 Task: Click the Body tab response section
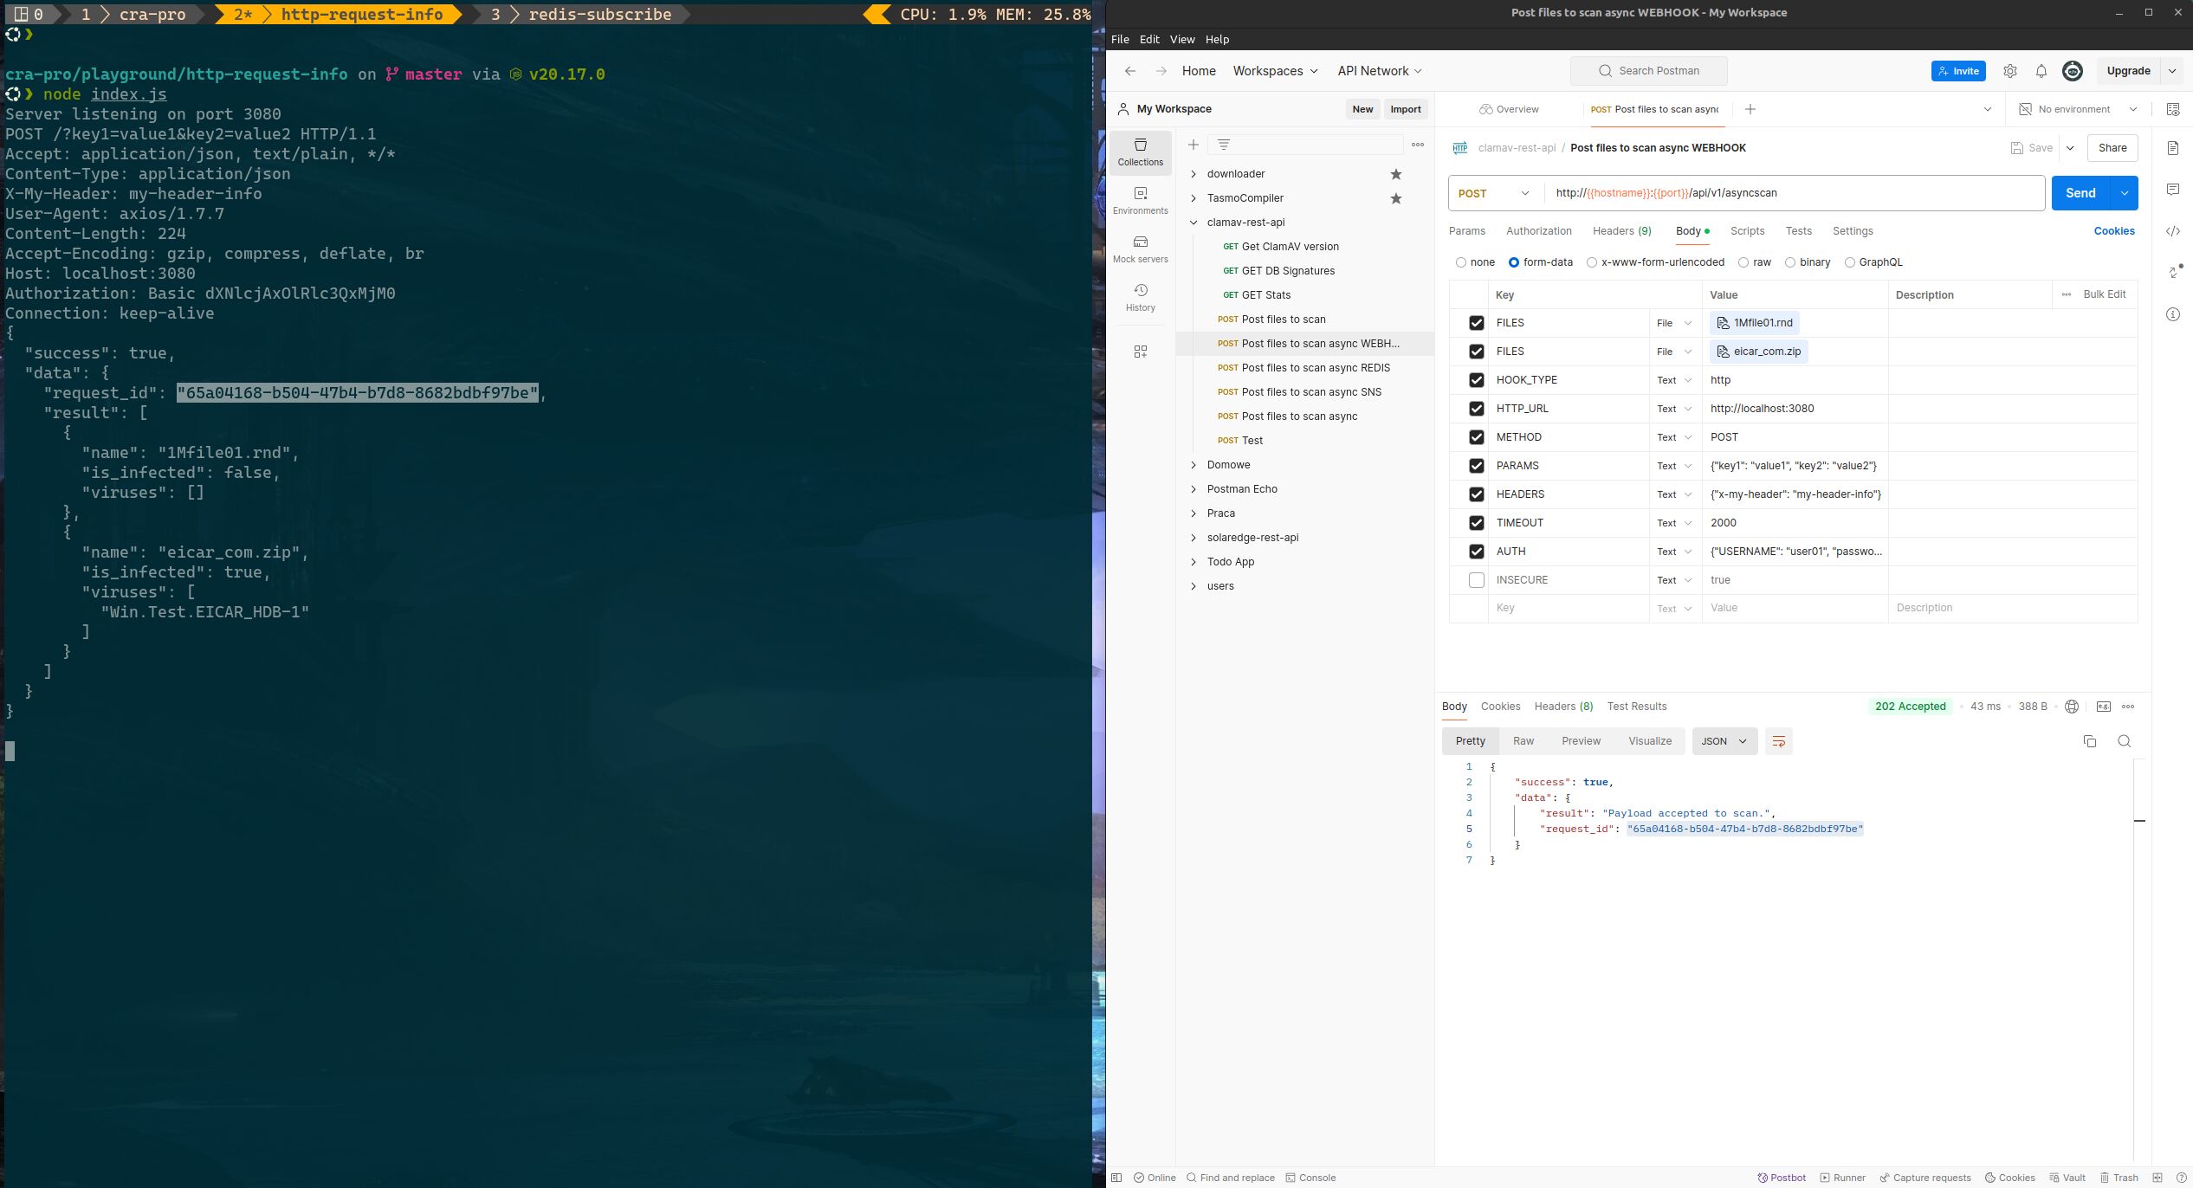click(1452, 707)
